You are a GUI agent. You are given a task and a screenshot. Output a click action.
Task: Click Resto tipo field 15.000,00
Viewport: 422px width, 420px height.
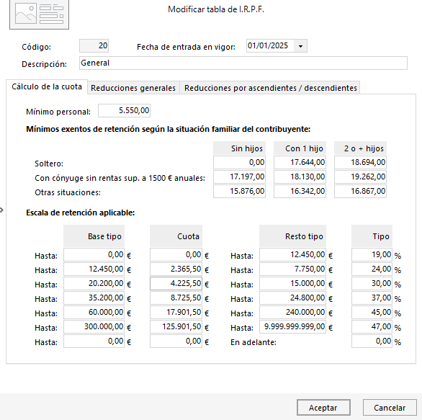[x=293, y=284]
